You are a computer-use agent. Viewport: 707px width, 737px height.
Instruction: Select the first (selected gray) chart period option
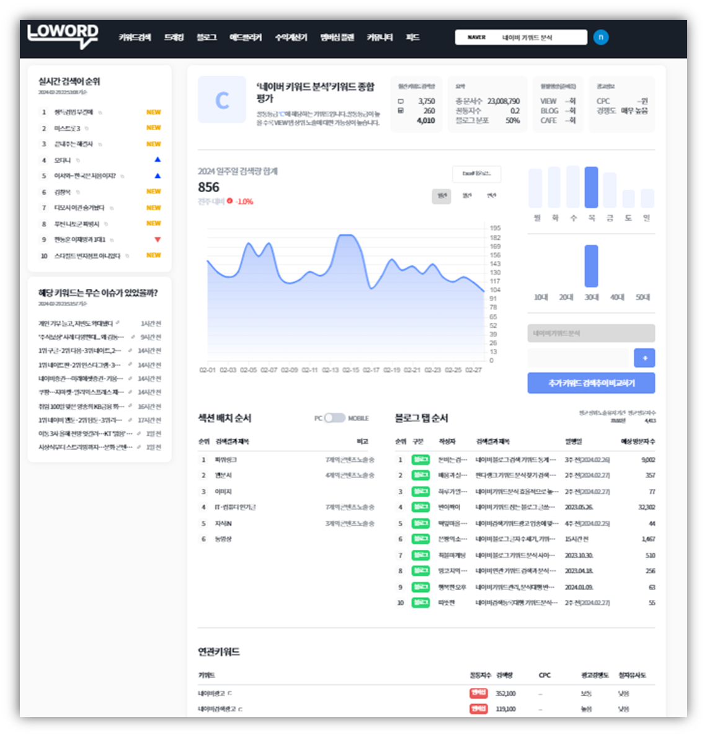click(x=442, y=196)
